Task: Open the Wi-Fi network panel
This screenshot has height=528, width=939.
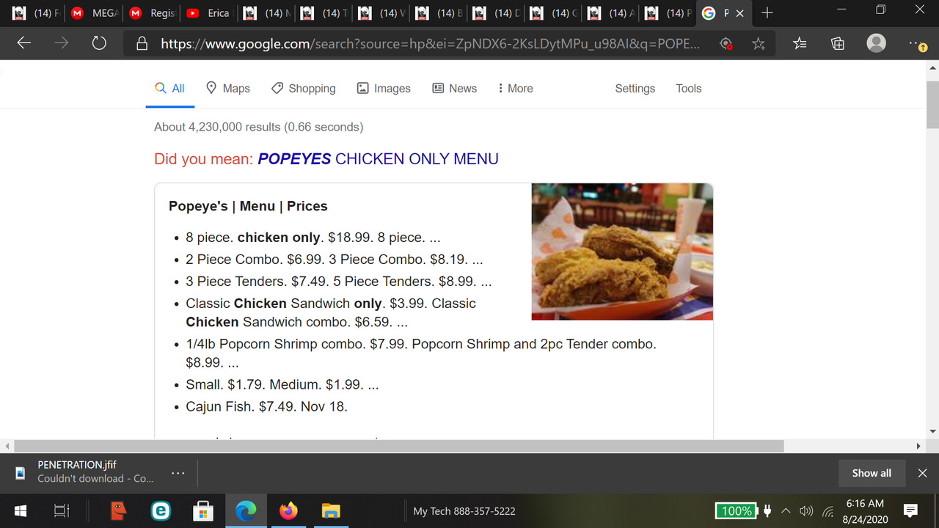Action: [x=829, y=510]
